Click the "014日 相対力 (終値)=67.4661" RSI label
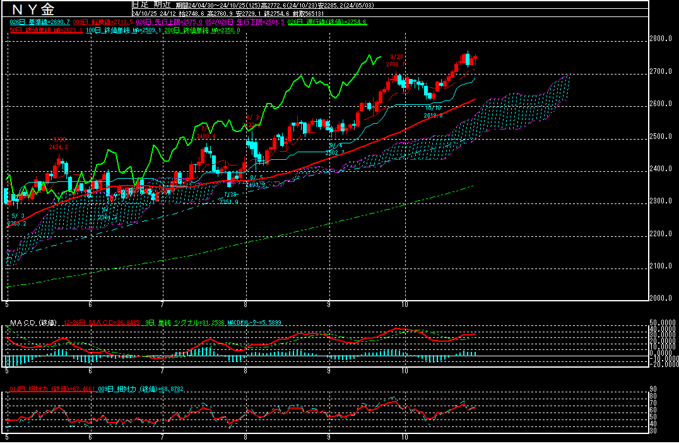 pyautogui.click(x=52, y=389)
